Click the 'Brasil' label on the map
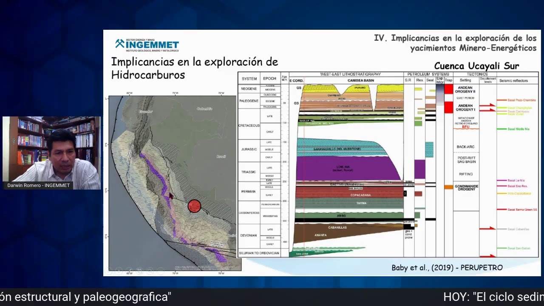 (221, 156)
